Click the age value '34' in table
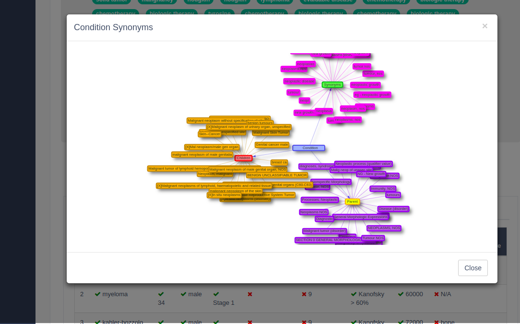 click(x=161, y=303)
